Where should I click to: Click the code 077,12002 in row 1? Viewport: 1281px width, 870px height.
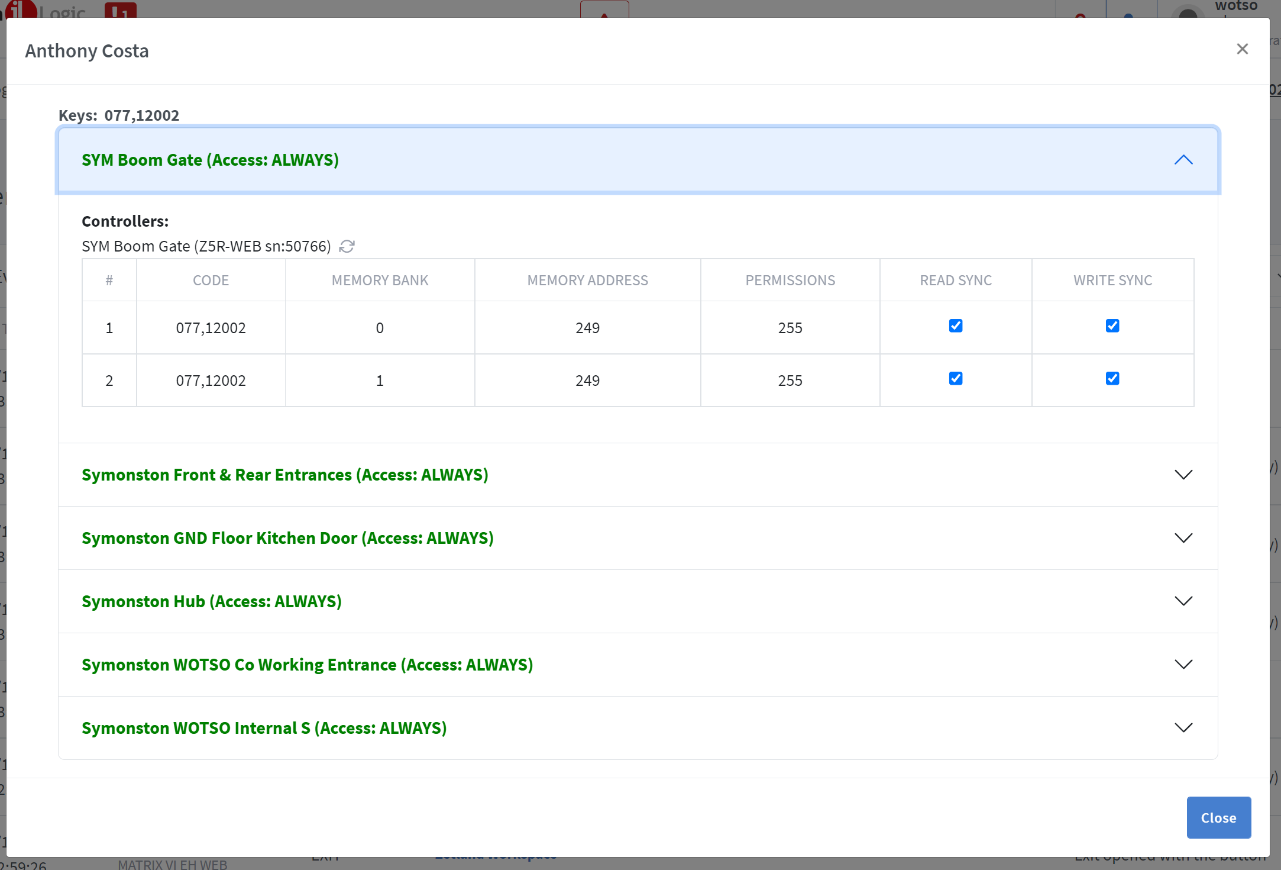click(211, 328)
